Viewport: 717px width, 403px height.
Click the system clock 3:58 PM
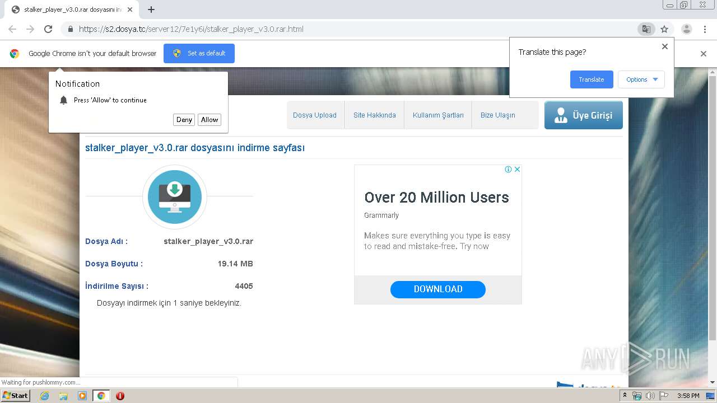(x=688, y=396)
